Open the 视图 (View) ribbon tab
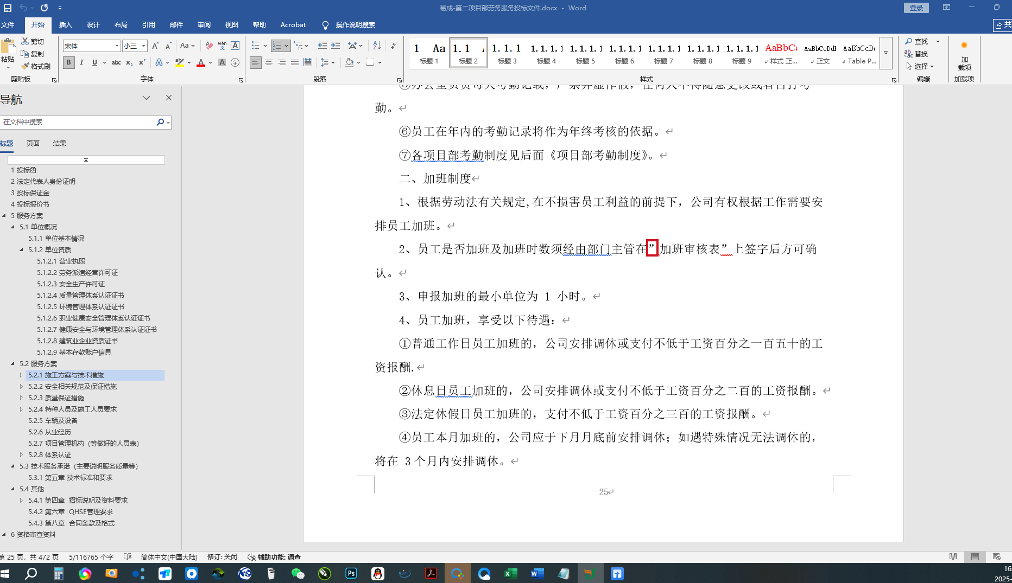This screenshot has width=1012, height=583. [x=231, y=25]
